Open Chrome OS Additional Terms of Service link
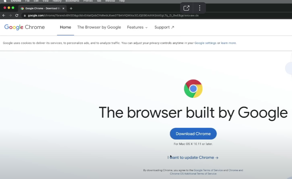Viewport: 292px width, 179px height. (193, 174)
